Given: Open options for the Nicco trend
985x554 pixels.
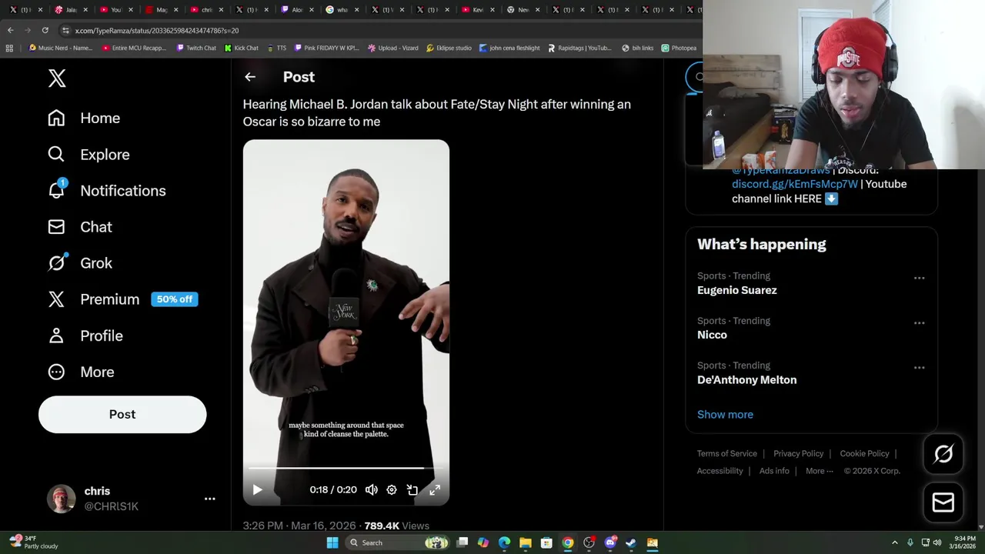Looking at the screenshot, I should click(x=919, y=322).
